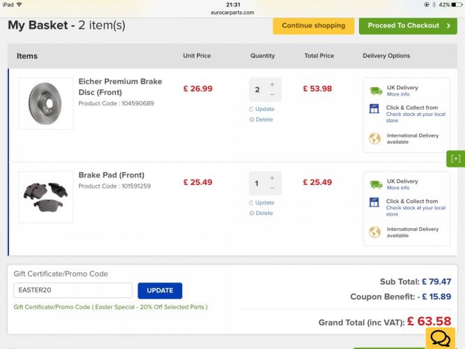Image resolution: width=465 pixels, height=349 pixels.
Task: Decrease brake pad quantity with minus
Action: (272, 188)
